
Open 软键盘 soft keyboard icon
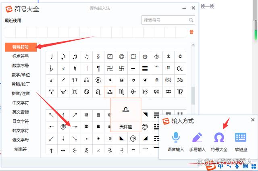pyautogui.click(x=241, y=137)
